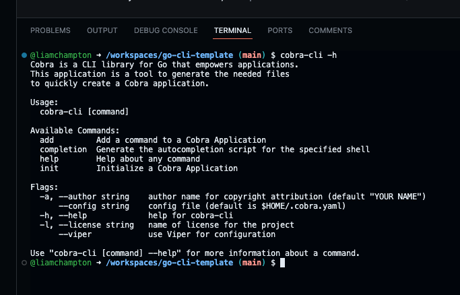Click the "completion" command name

pos(63,150)
